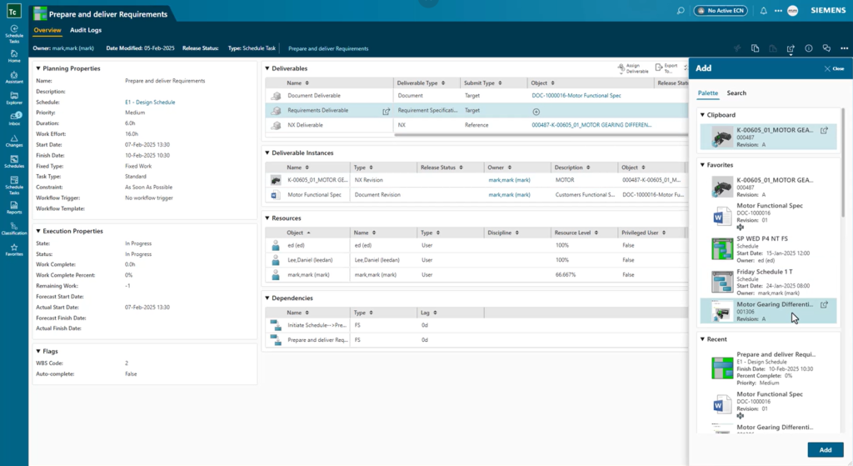Collapse the Planning Properties section
Image resolution: width=853 pixels, height=466 pixels.
click(38, 68)
